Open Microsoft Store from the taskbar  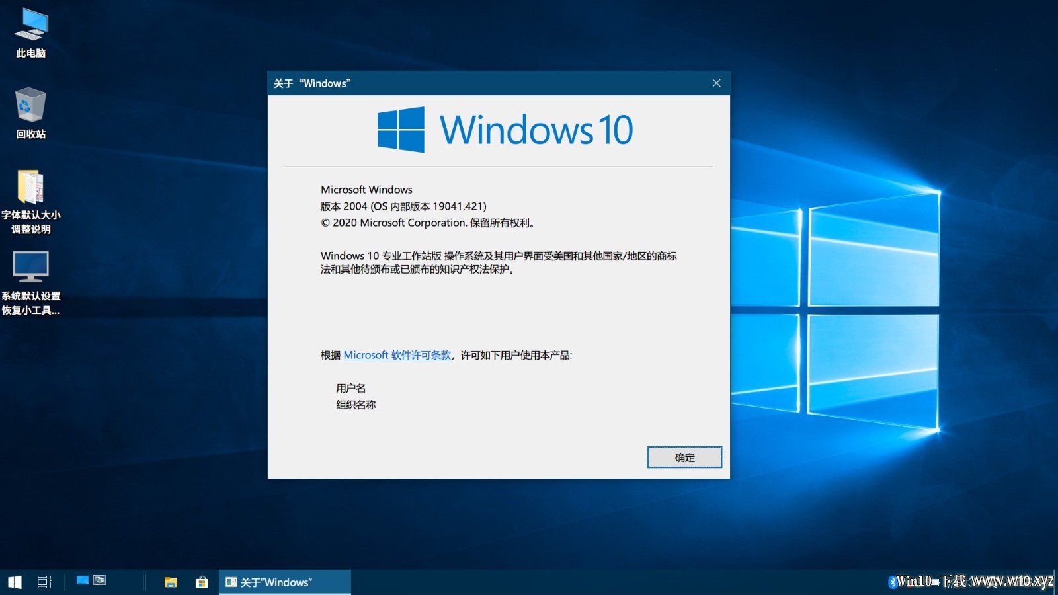(202, 582)
